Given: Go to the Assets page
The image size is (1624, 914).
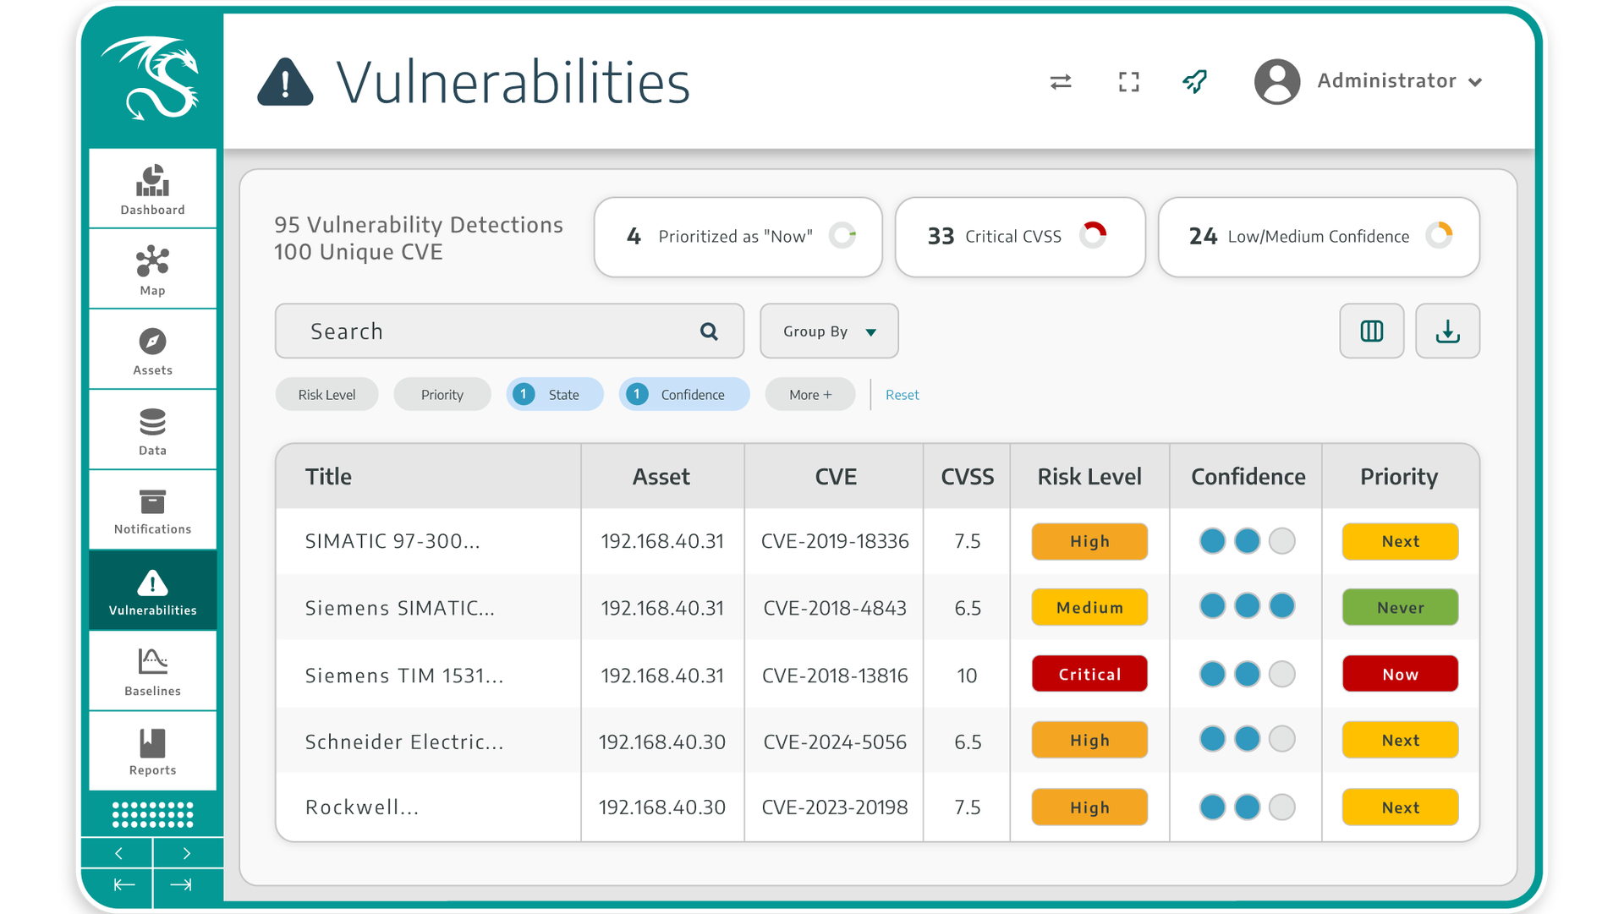Looking at the screenshot, I should coord(152,349).
